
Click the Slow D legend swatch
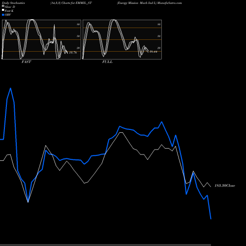pyautogui.click(x=3, y=6)
